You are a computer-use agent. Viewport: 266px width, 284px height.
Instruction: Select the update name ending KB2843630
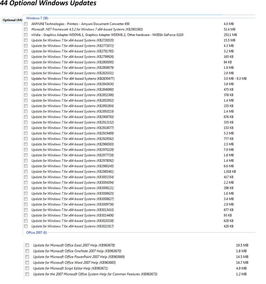pos(73,84)
